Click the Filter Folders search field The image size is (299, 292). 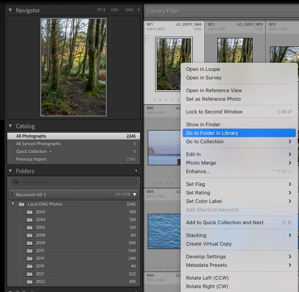(74, 182)
